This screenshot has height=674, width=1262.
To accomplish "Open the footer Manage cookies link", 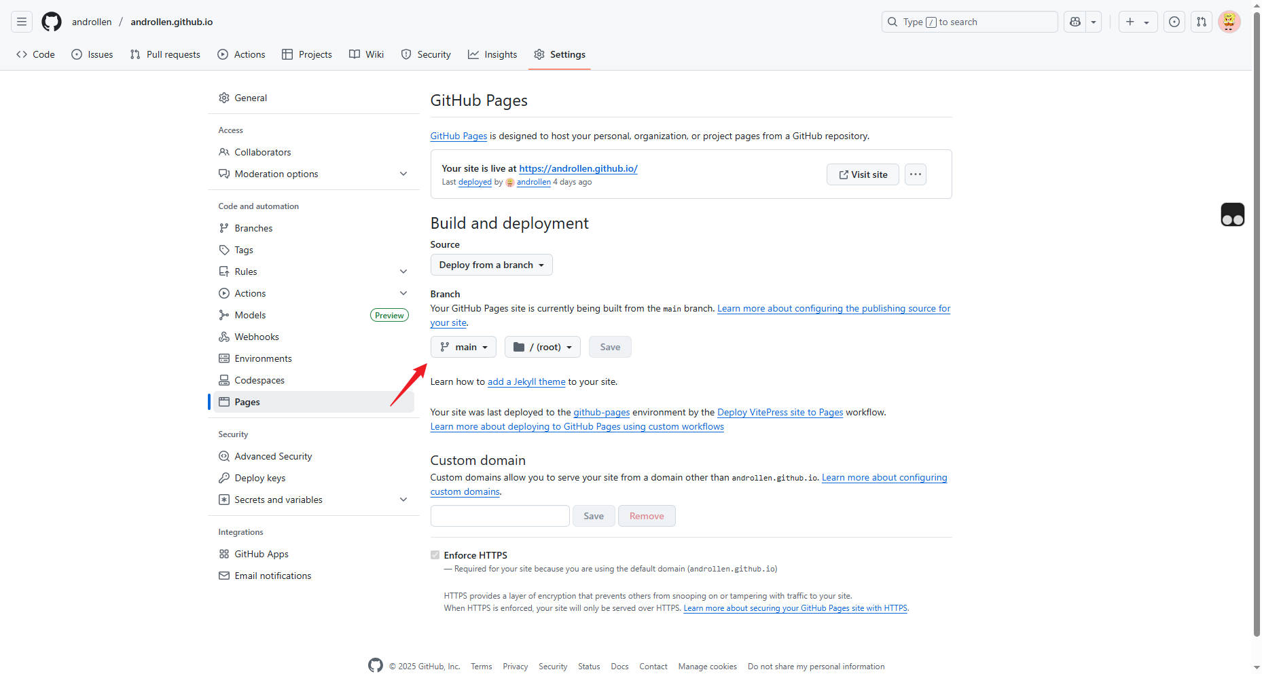I will (x=707, y=667).
